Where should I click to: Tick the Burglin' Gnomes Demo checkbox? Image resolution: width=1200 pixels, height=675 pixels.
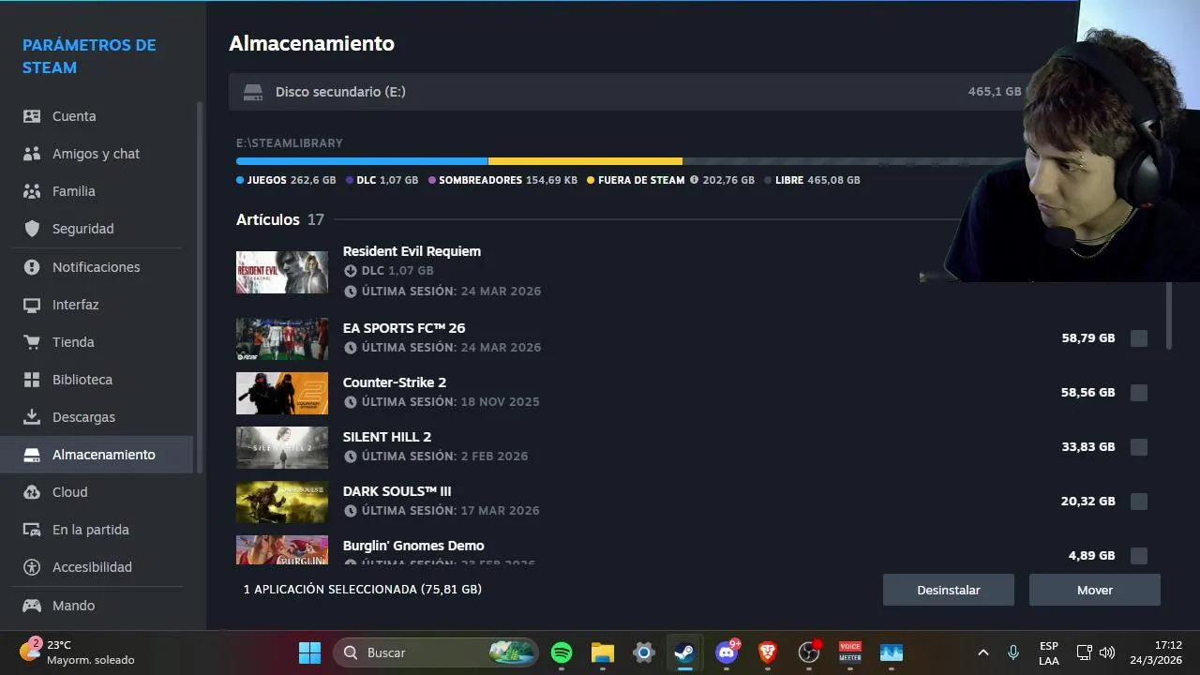[x=1139, y=556]
